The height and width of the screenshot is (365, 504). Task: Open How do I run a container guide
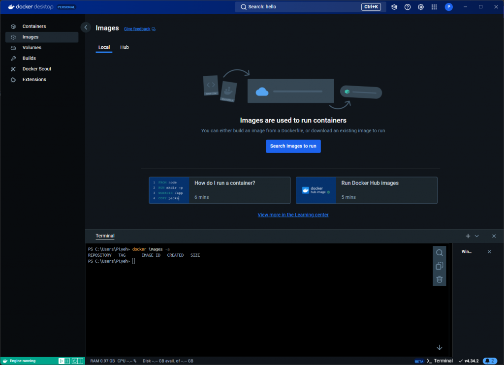[220, 190]
